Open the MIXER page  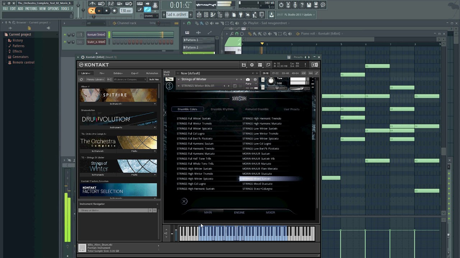click(x=270, y=212)
